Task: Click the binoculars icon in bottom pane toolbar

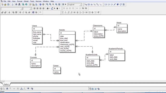Action: tap(7, 89)
